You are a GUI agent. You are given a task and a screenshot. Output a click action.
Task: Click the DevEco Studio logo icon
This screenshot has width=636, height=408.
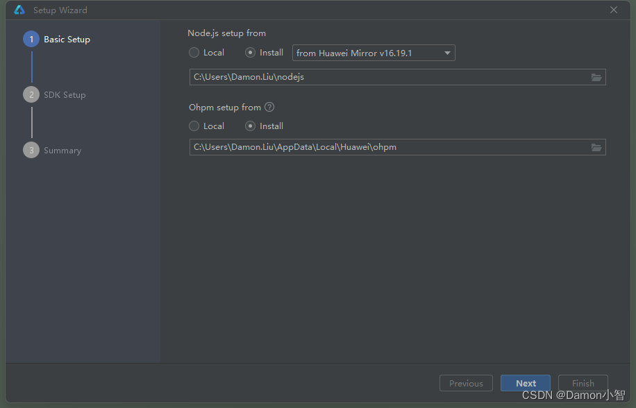(x=19, y=10)
